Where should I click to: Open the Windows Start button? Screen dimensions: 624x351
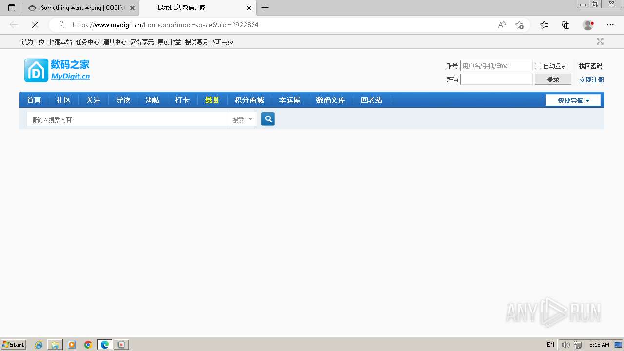14,345
